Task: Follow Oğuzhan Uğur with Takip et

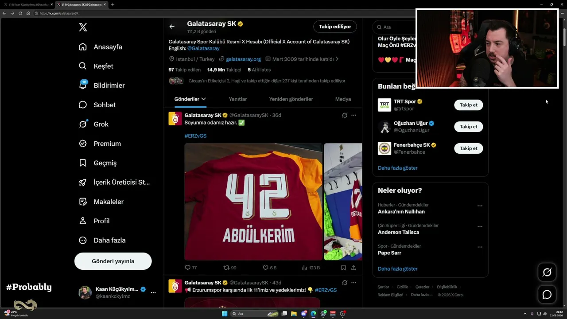Action: (x=469, y=127)
